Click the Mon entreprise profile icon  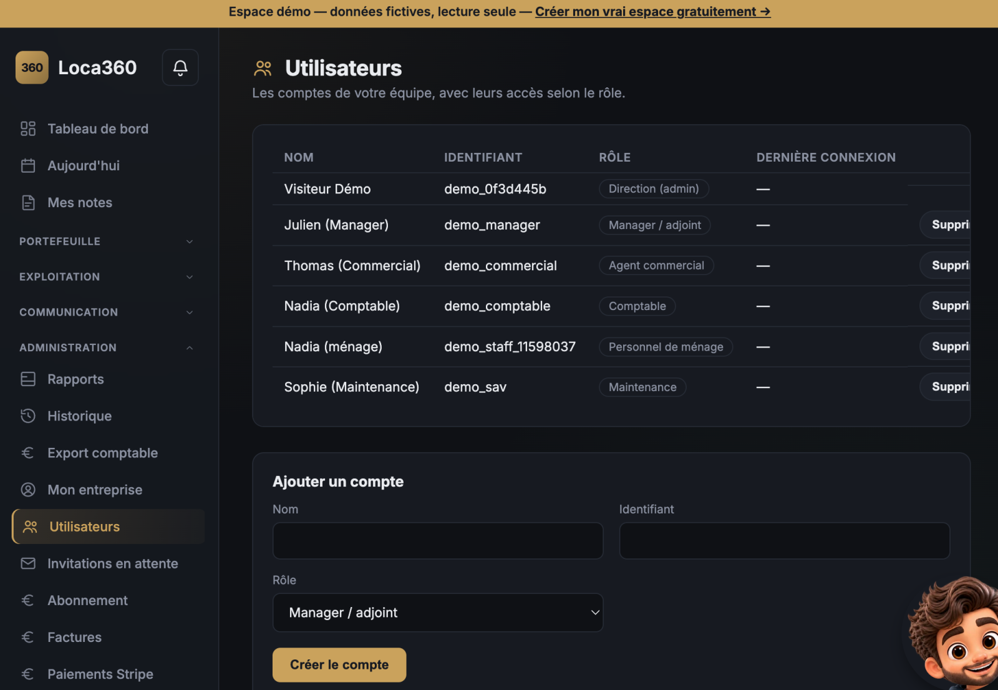[28, 489]
